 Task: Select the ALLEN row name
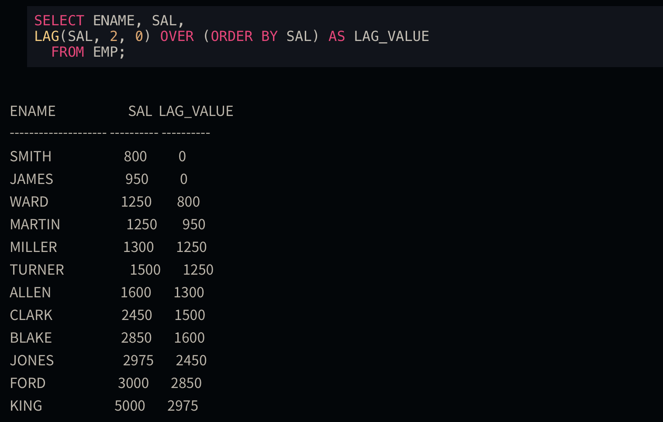pos(31,293)
